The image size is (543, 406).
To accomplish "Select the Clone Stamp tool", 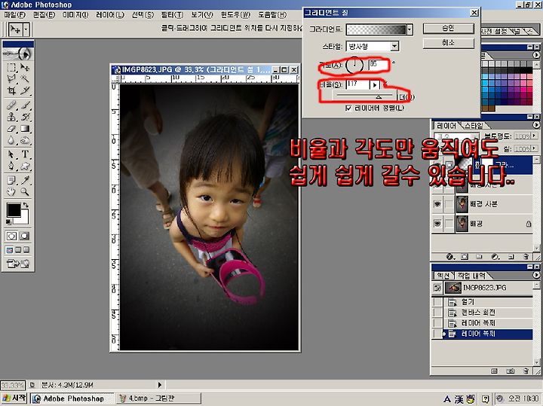I will [x=11, y=117].
